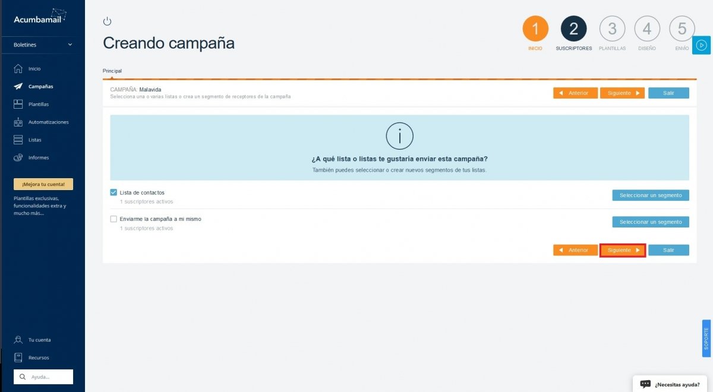The image size is (713, 392).
Task: Click the Tu cuenta user icon
Action: click(x=18, y=340)
